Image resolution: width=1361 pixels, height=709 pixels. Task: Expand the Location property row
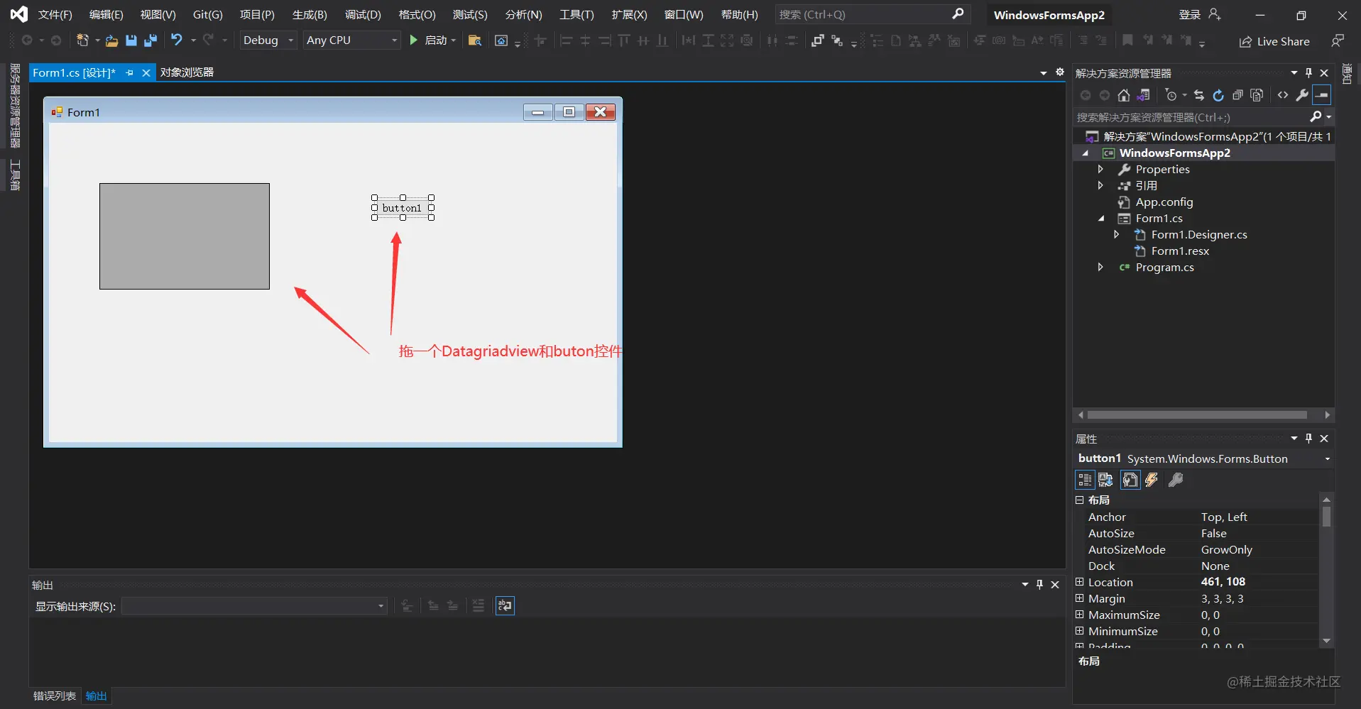(x=1080, y=582)
